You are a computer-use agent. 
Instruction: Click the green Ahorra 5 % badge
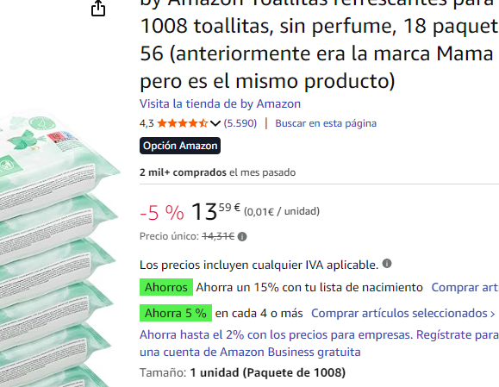[x=176, y=313]
